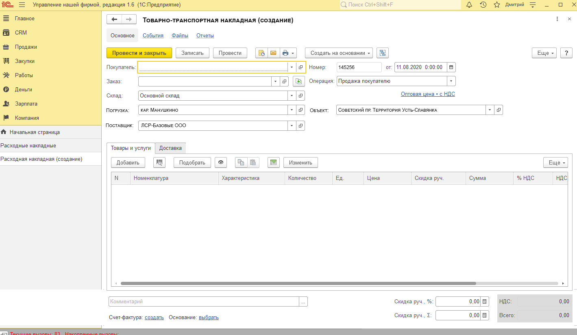
Task: Follow the Оптовая цена • с НДС link
Action: coord(428,94)
